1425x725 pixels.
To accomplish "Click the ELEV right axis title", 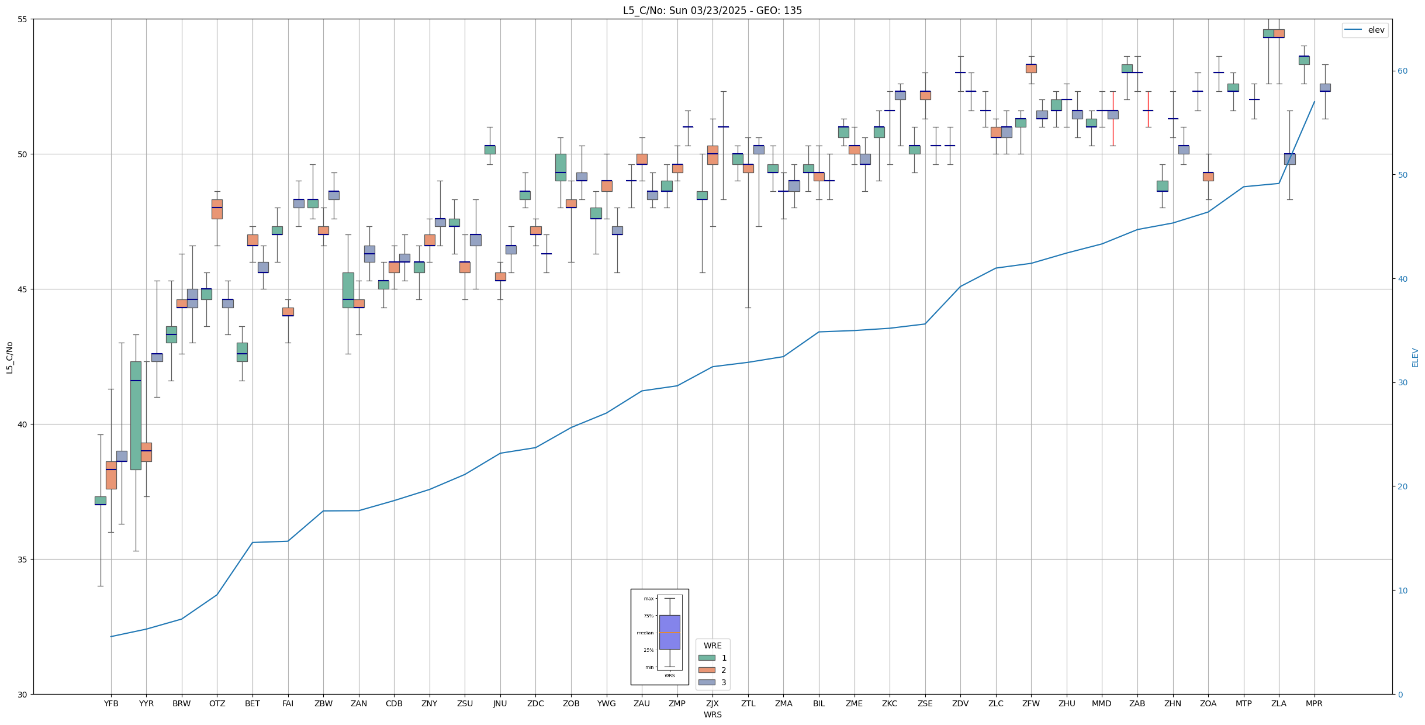I will pyautogui.click(x=1415, y=357).
